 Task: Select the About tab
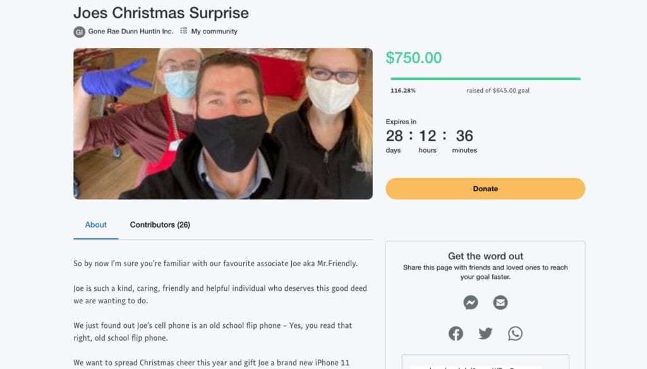pyautogui.click(x=95, y=225)
